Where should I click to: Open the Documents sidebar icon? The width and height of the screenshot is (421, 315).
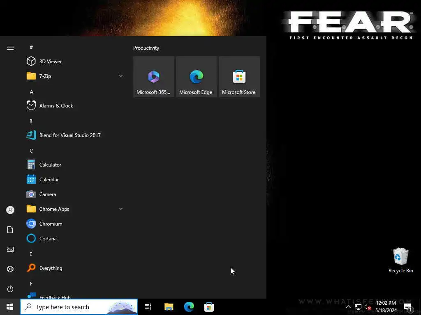[x=10, y=230]
